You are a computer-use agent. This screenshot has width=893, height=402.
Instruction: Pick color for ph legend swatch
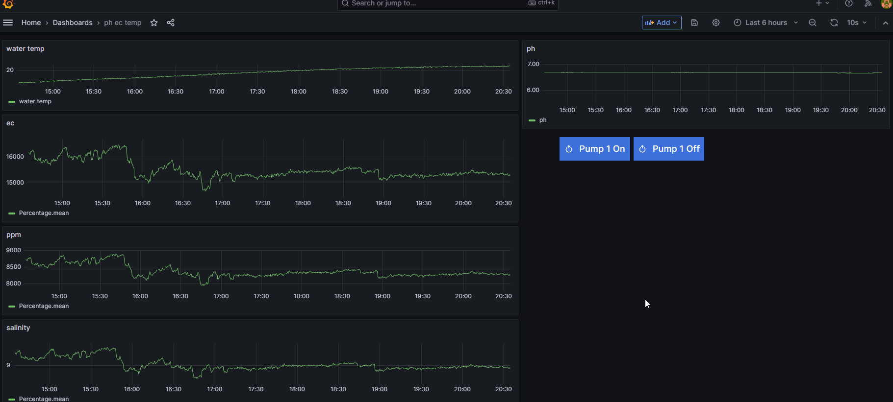tap(532, 120)
